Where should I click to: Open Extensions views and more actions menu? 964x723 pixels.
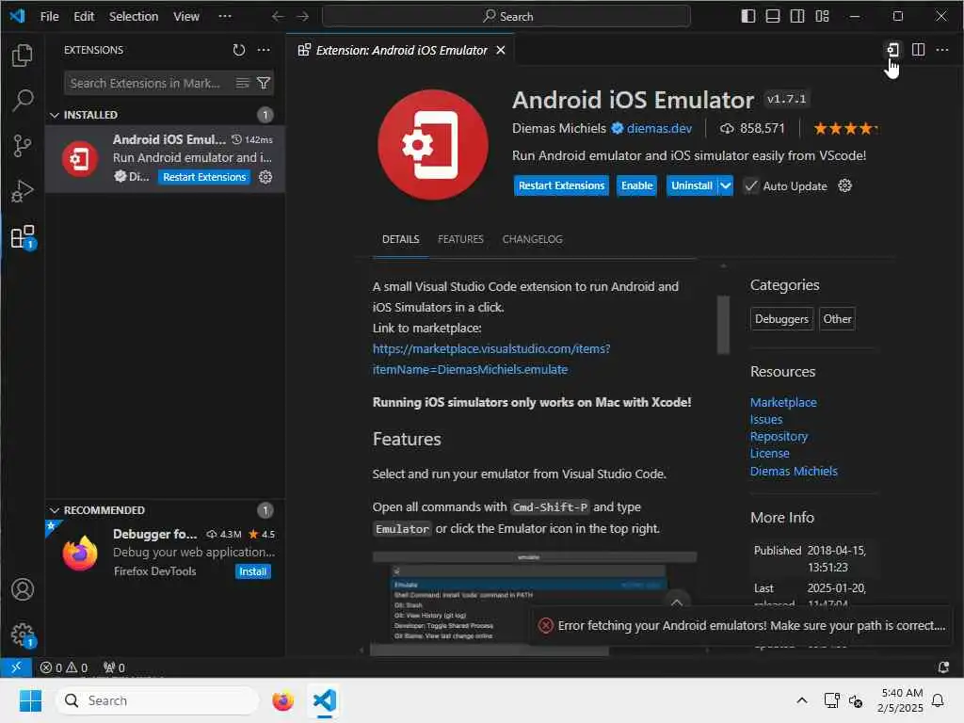click(264, 50)
